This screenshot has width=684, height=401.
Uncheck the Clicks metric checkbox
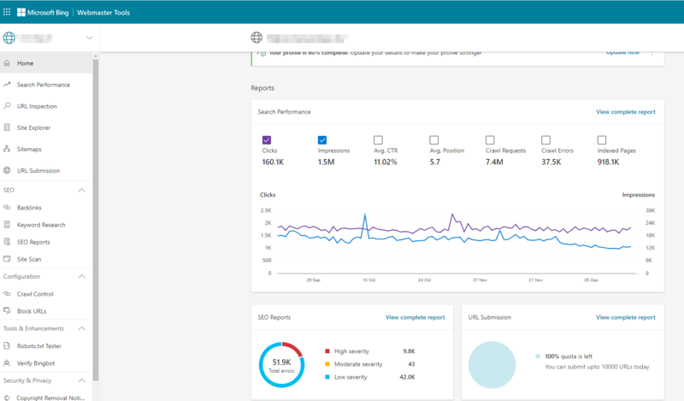tap(267, 139)
